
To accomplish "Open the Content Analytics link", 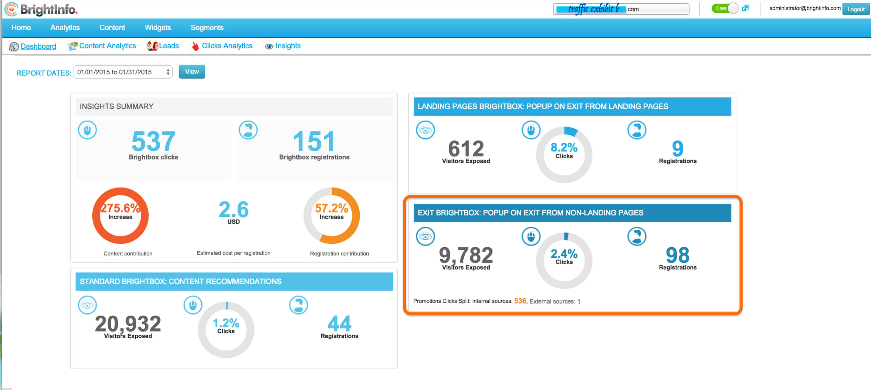I will [107, 46].
